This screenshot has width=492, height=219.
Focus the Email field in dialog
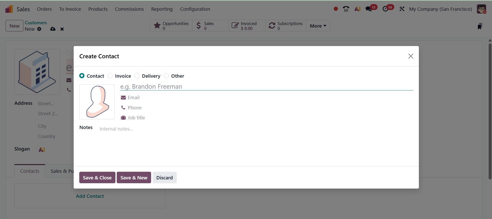(270, 97)
